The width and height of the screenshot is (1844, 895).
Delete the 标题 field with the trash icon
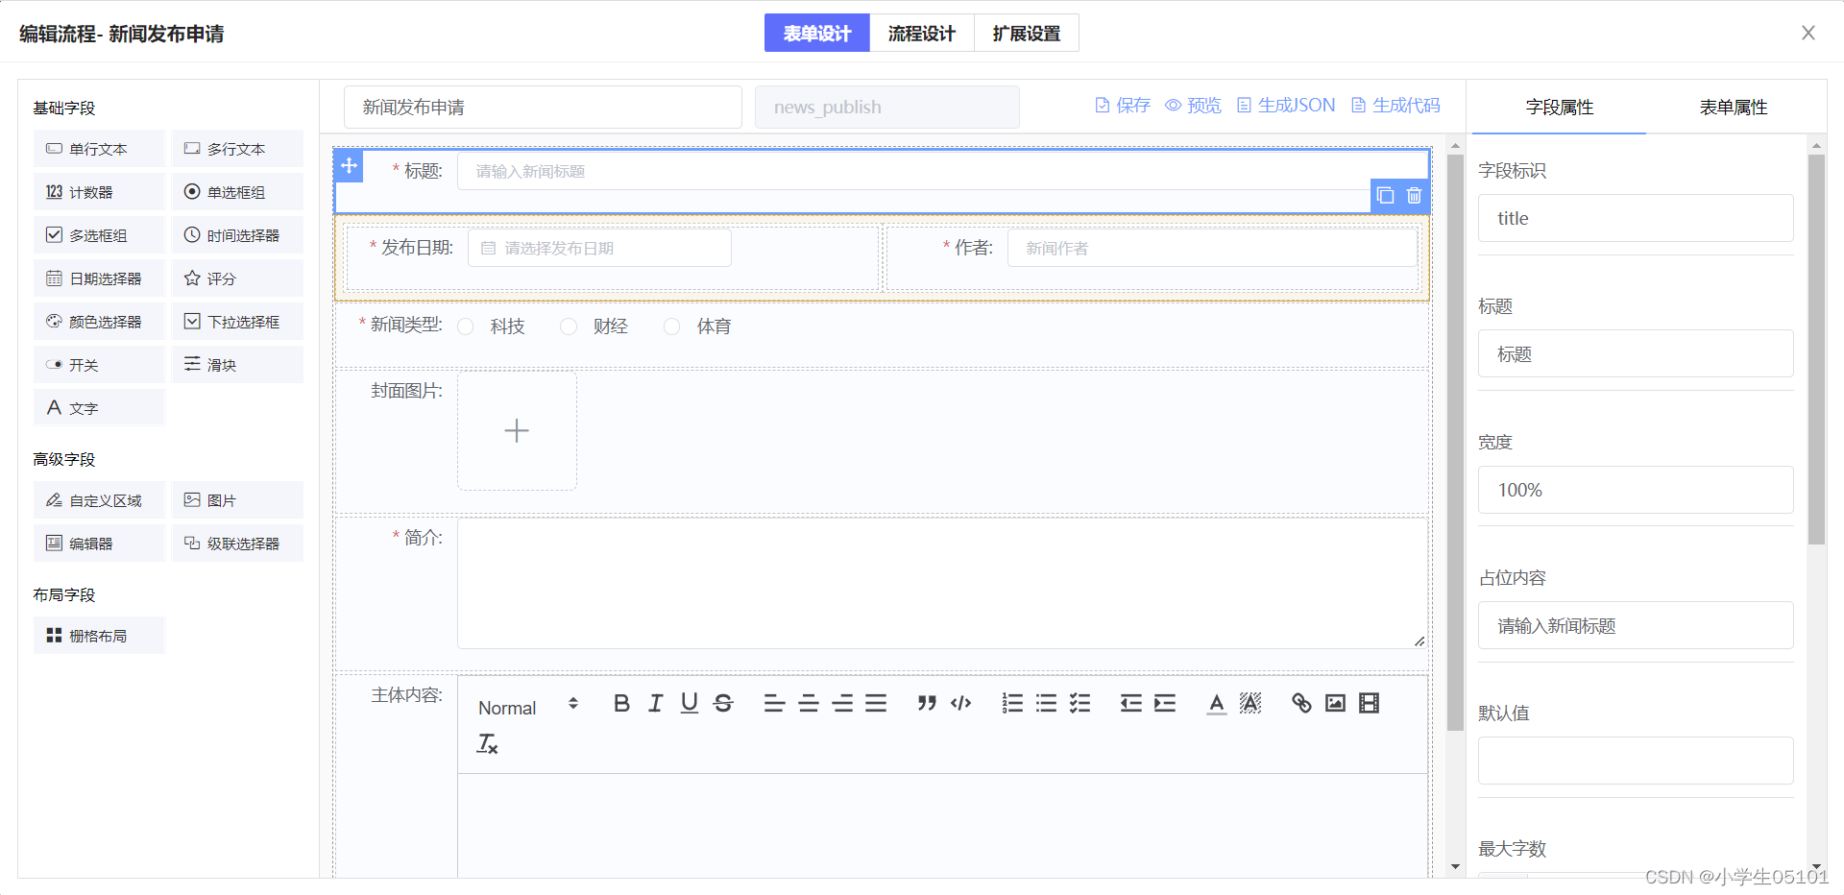click(x=1413, y=195)
